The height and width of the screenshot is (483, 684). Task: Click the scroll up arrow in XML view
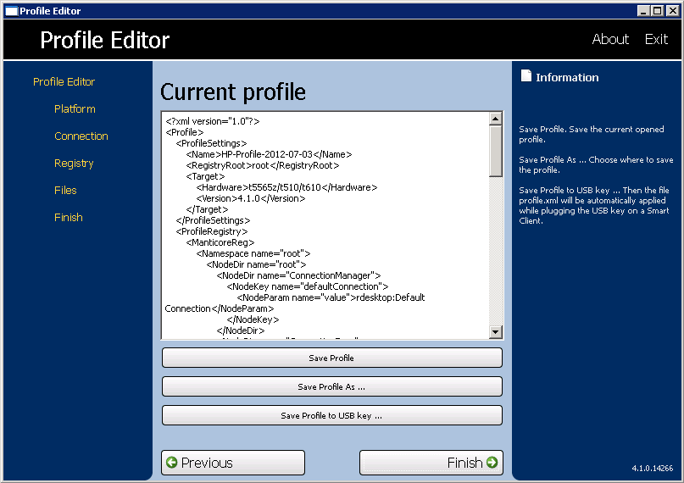(x=496, y=119)
